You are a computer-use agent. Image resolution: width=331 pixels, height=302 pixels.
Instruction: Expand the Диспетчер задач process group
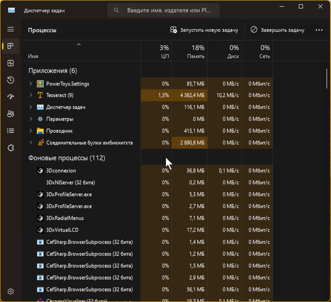[31, 107]
